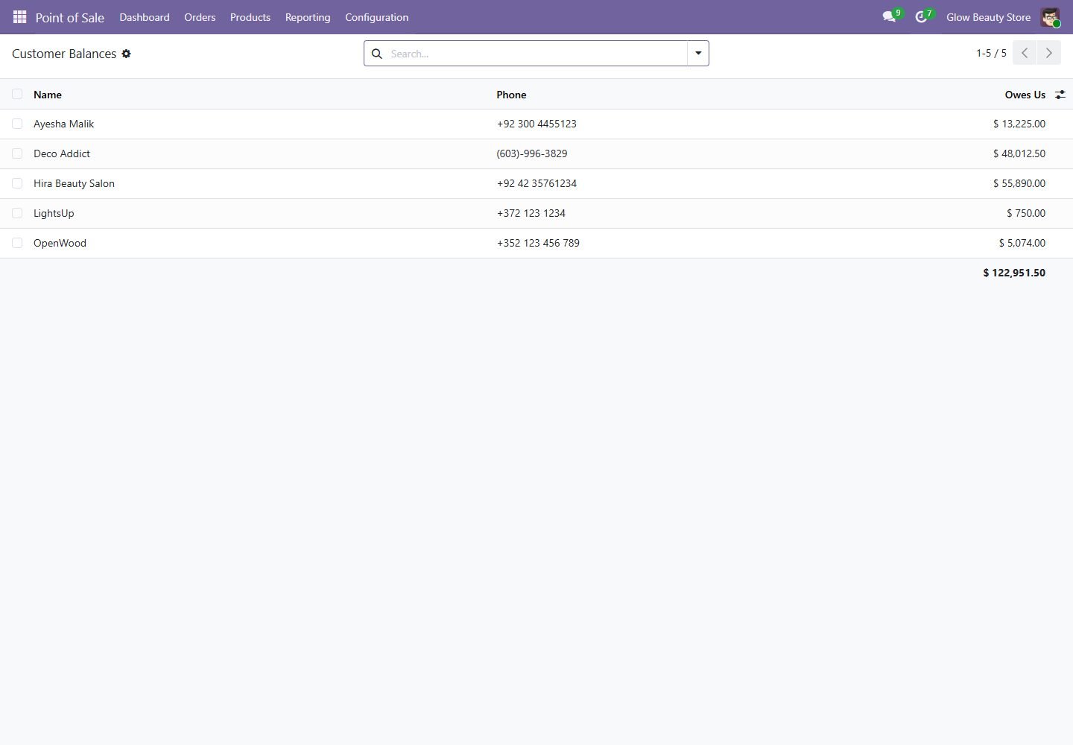Click phone +92 300 4455123

coord(536,124)
